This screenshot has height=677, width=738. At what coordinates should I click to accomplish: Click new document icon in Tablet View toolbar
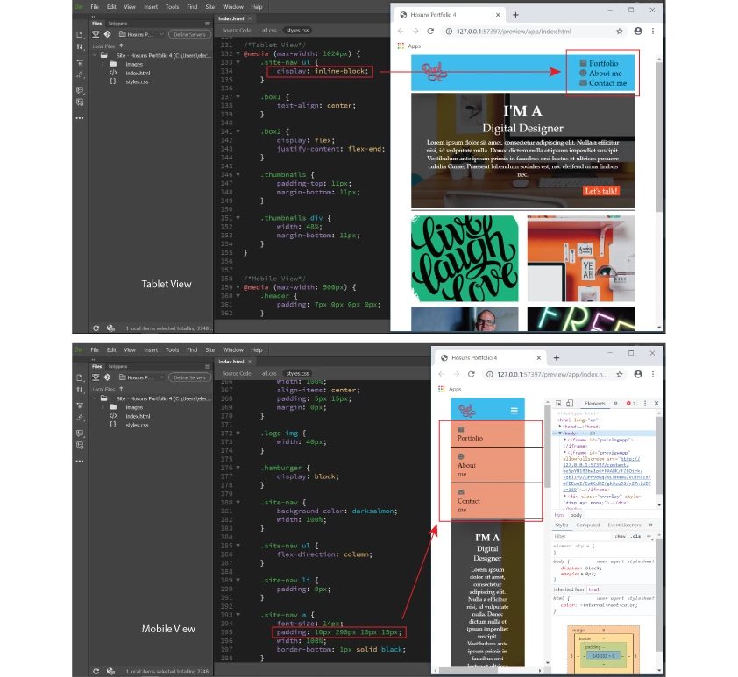80,34
